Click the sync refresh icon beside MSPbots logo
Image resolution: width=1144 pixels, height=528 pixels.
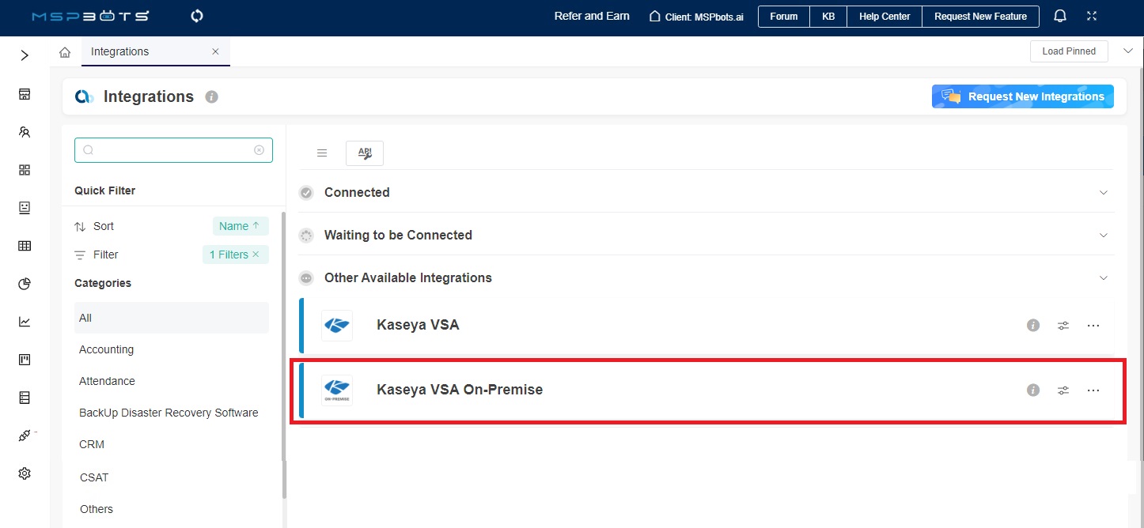(x=198, y=16)
